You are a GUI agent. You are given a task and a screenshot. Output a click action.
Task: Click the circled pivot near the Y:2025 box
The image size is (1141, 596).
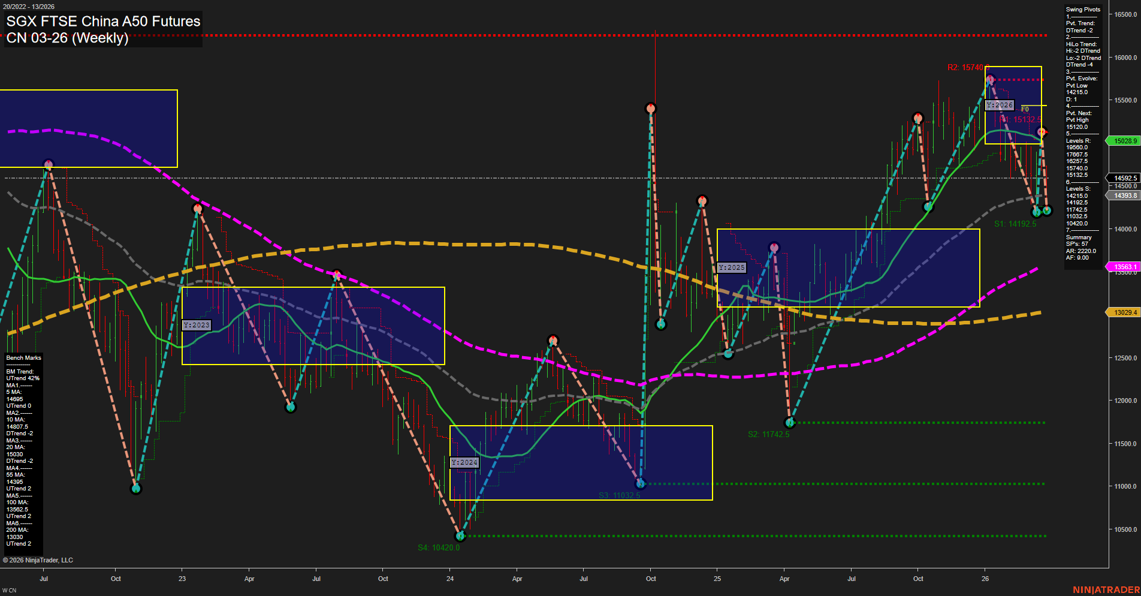click(x=774, y=246)
